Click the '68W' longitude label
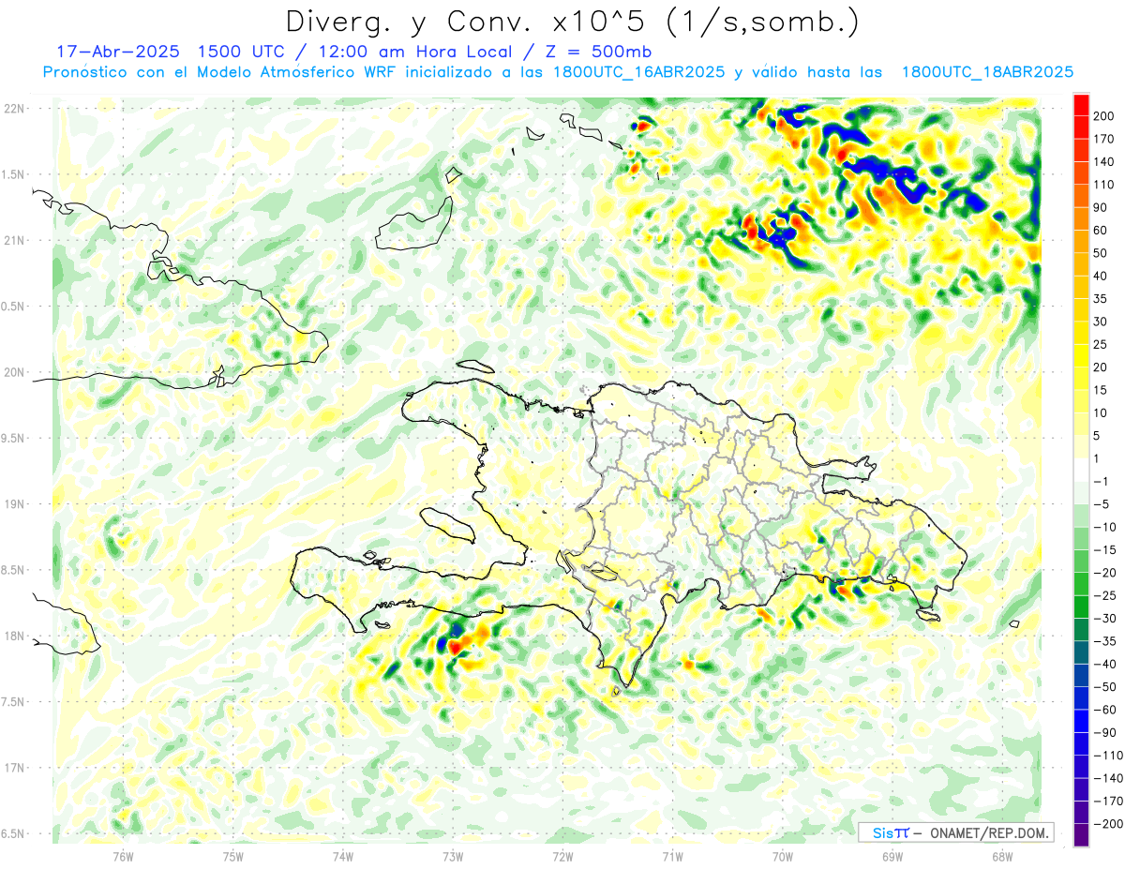Screen dimensions: 1125x869 pos(1002,857)
